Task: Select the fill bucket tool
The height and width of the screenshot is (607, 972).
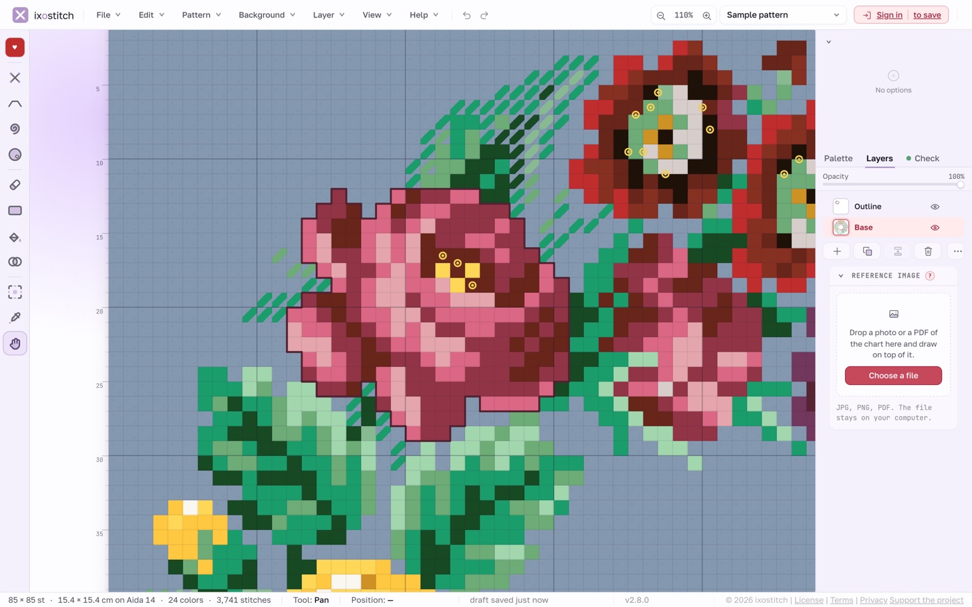Action: pos(15,237)
